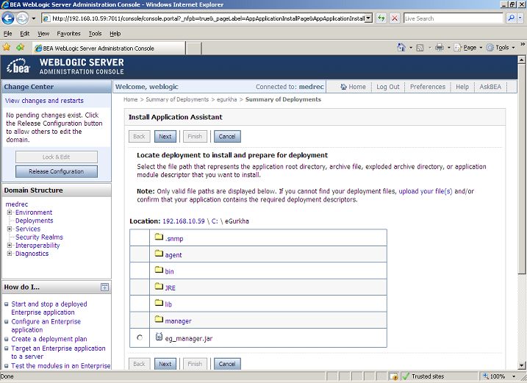This screenshot has height=383, width=527.
Task: Open the JRE folder icon
Action: 159,287
